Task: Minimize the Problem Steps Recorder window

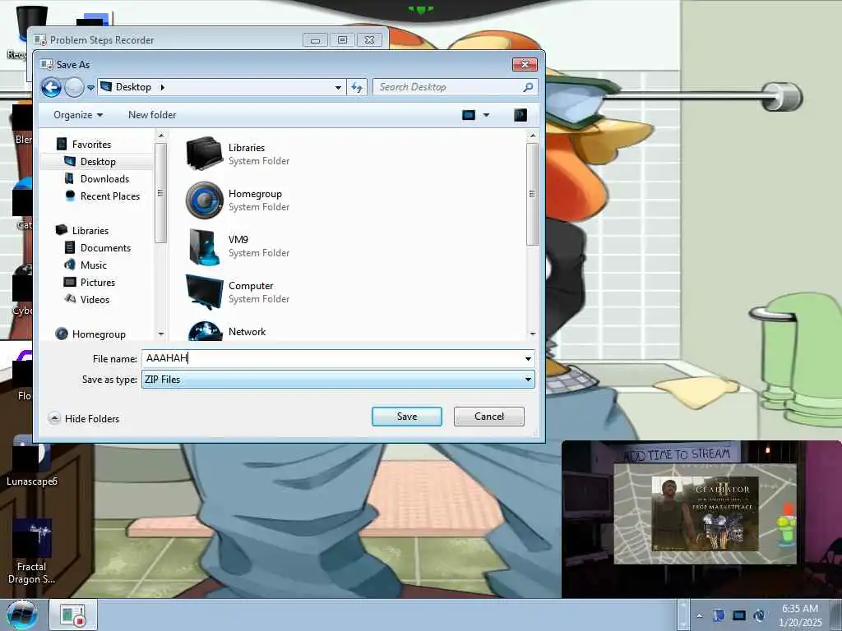Action: (315, 39)
